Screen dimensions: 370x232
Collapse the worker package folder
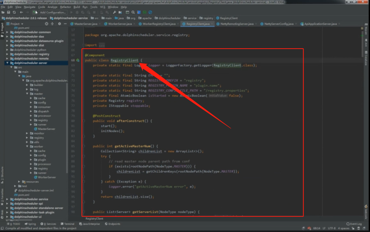tap(27, 147)
